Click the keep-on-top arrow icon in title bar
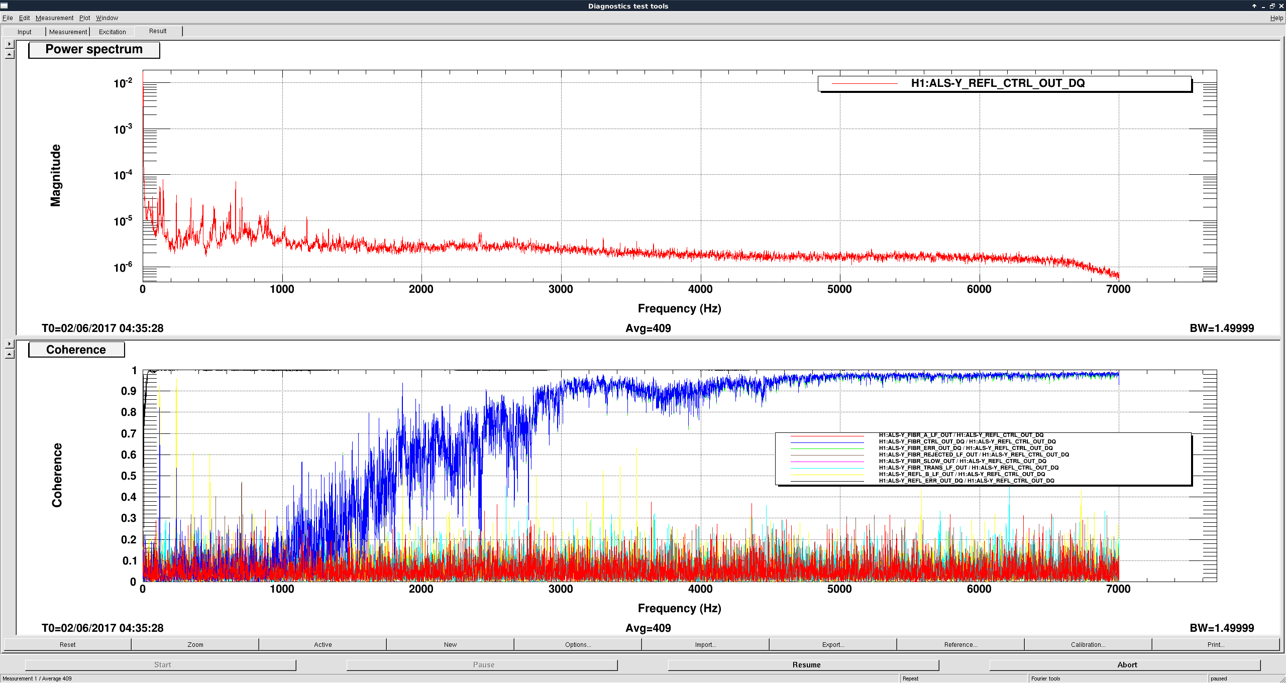 1254,6
